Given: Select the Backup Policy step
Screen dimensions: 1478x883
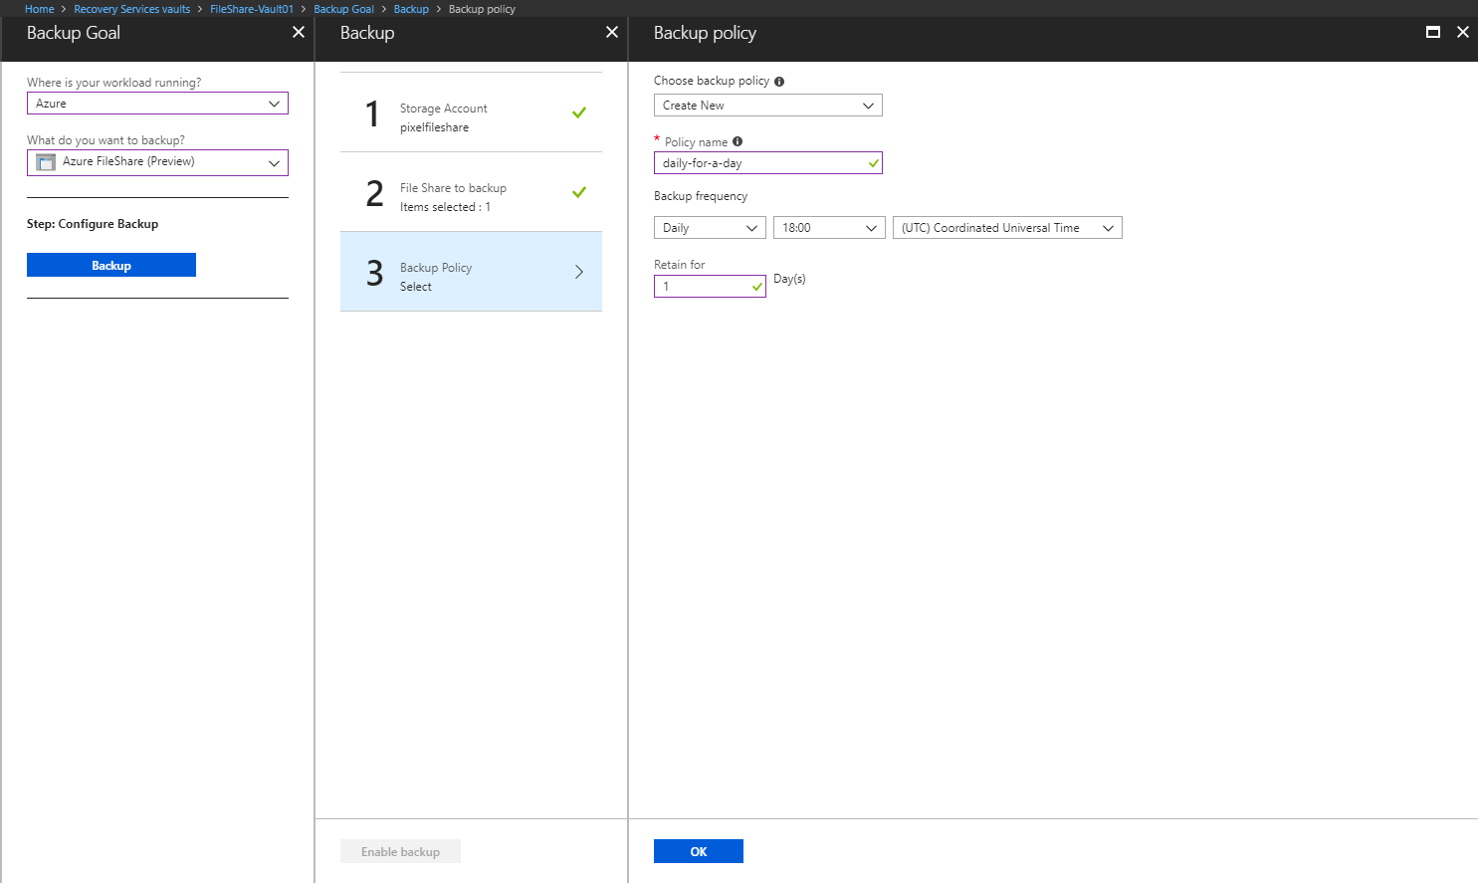Looking at the screenshot, I should coord(471,272).
